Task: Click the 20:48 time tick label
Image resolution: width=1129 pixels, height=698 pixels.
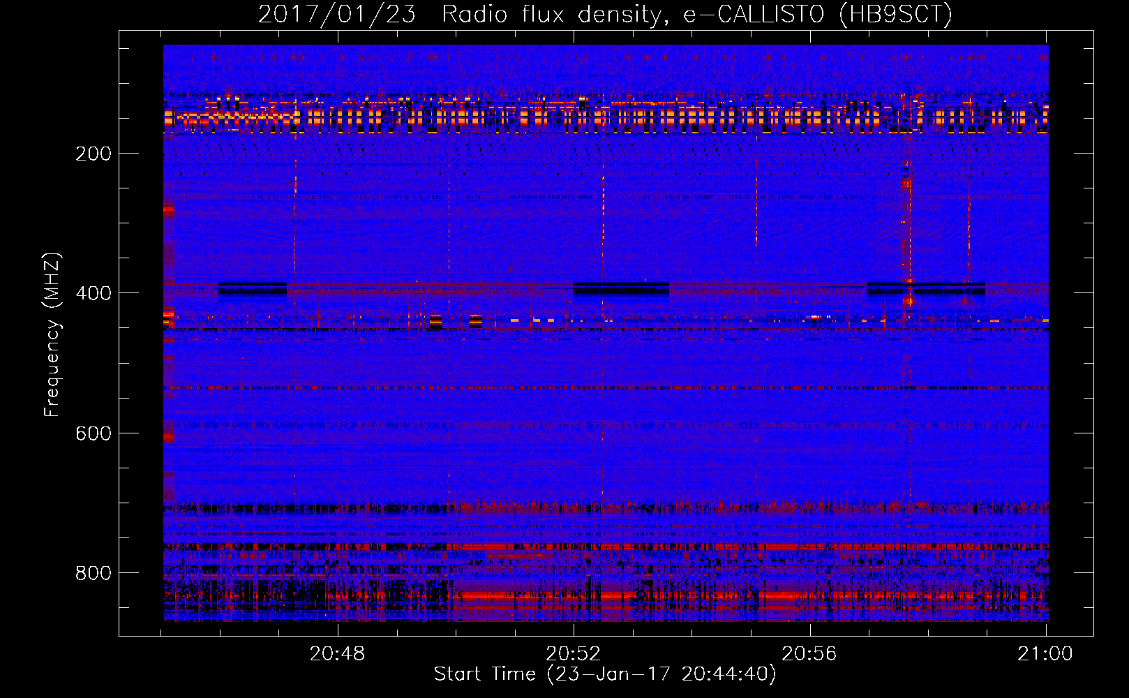Action: point(338,654)
